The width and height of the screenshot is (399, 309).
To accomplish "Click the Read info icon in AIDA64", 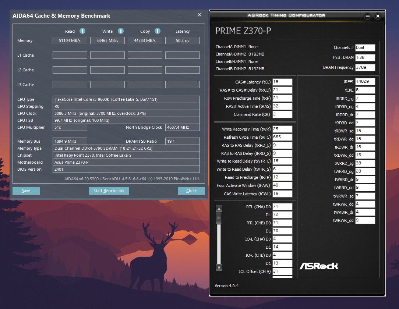I will pos(82,31).
